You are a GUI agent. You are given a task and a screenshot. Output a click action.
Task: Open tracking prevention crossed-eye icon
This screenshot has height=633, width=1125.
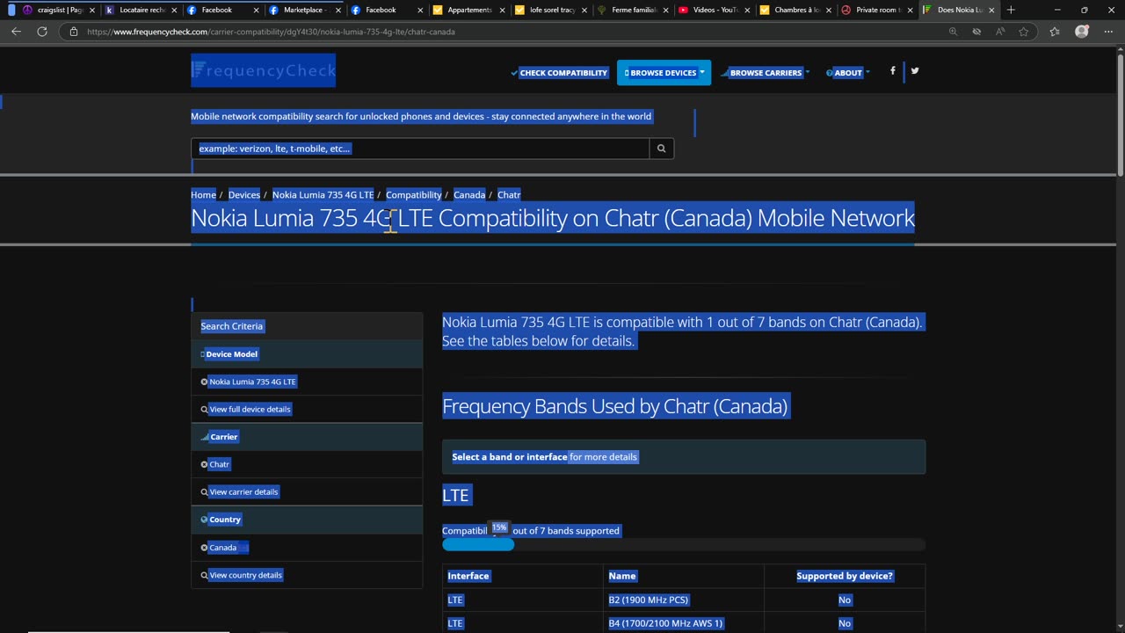tap(976, 32)
